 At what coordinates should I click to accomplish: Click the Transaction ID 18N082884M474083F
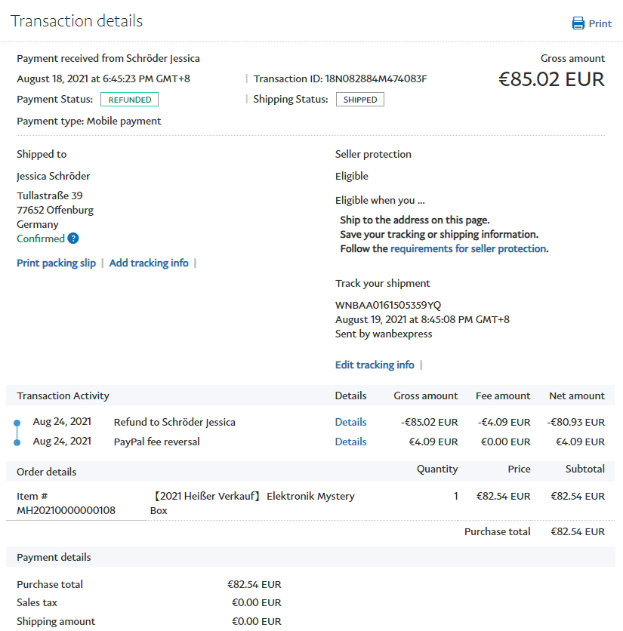(375, 78)
